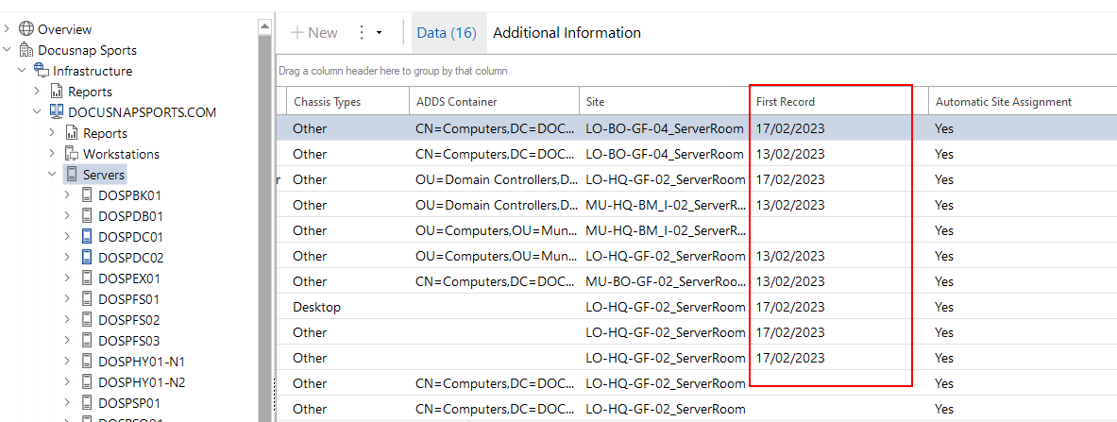Open the three-dot more options menu

click(362, 33)
